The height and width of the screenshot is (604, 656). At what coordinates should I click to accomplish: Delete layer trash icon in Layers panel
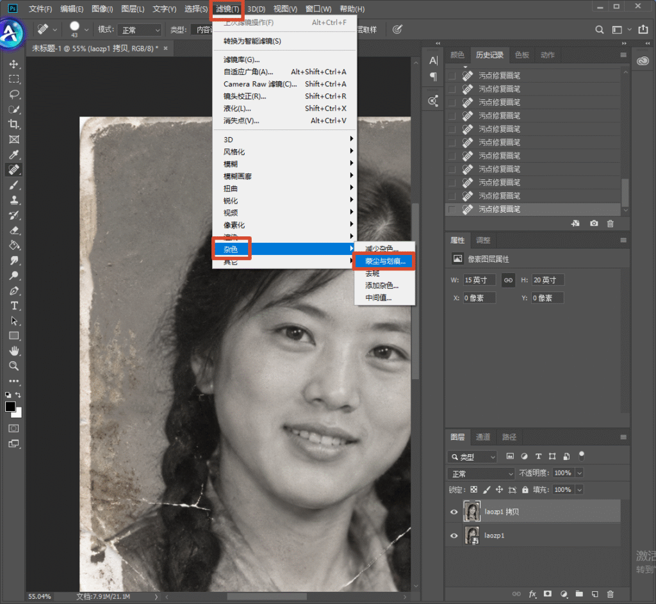tap(611, 594)
